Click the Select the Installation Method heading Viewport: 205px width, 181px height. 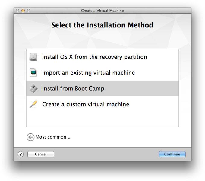[102, 25]
